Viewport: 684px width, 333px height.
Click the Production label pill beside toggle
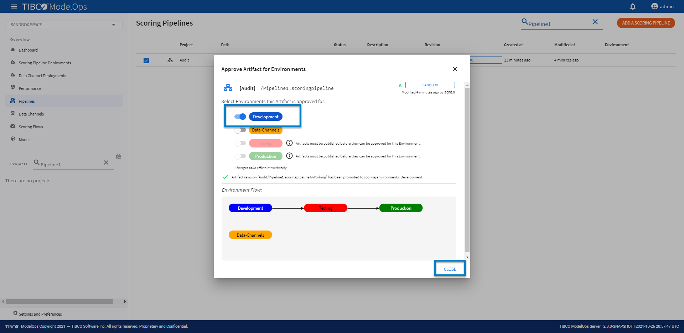tap(266, 156)
